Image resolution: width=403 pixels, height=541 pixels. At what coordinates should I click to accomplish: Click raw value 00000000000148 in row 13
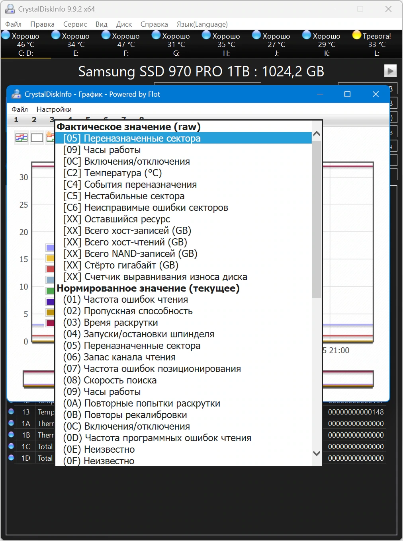click(x=356, y=412)
